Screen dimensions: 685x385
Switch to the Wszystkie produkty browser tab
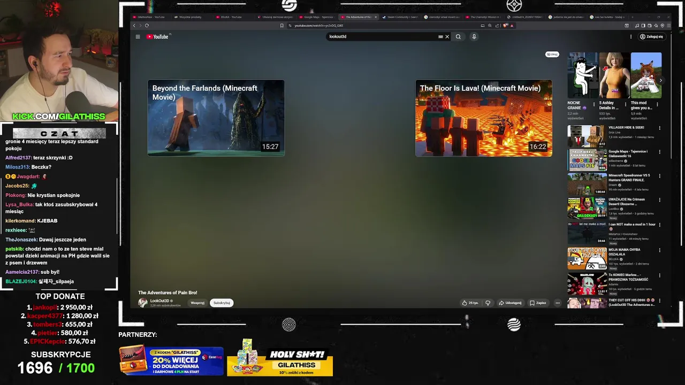(191, 17)
